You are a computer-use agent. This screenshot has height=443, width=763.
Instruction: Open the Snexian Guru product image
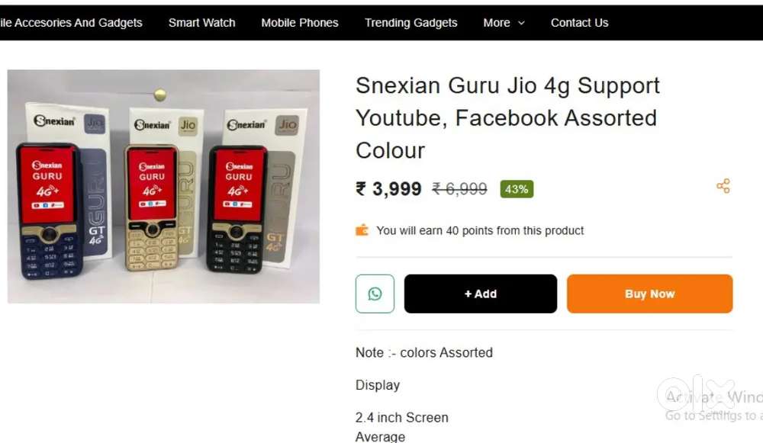163,186
